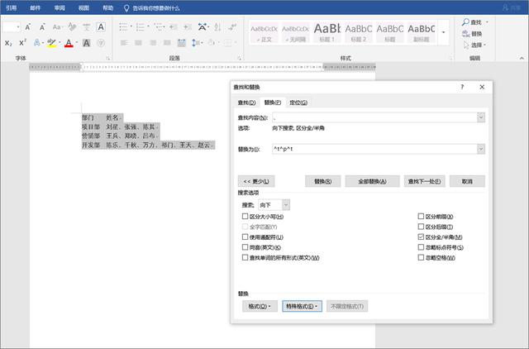Click the enclosed character icon

coord(101,43)
